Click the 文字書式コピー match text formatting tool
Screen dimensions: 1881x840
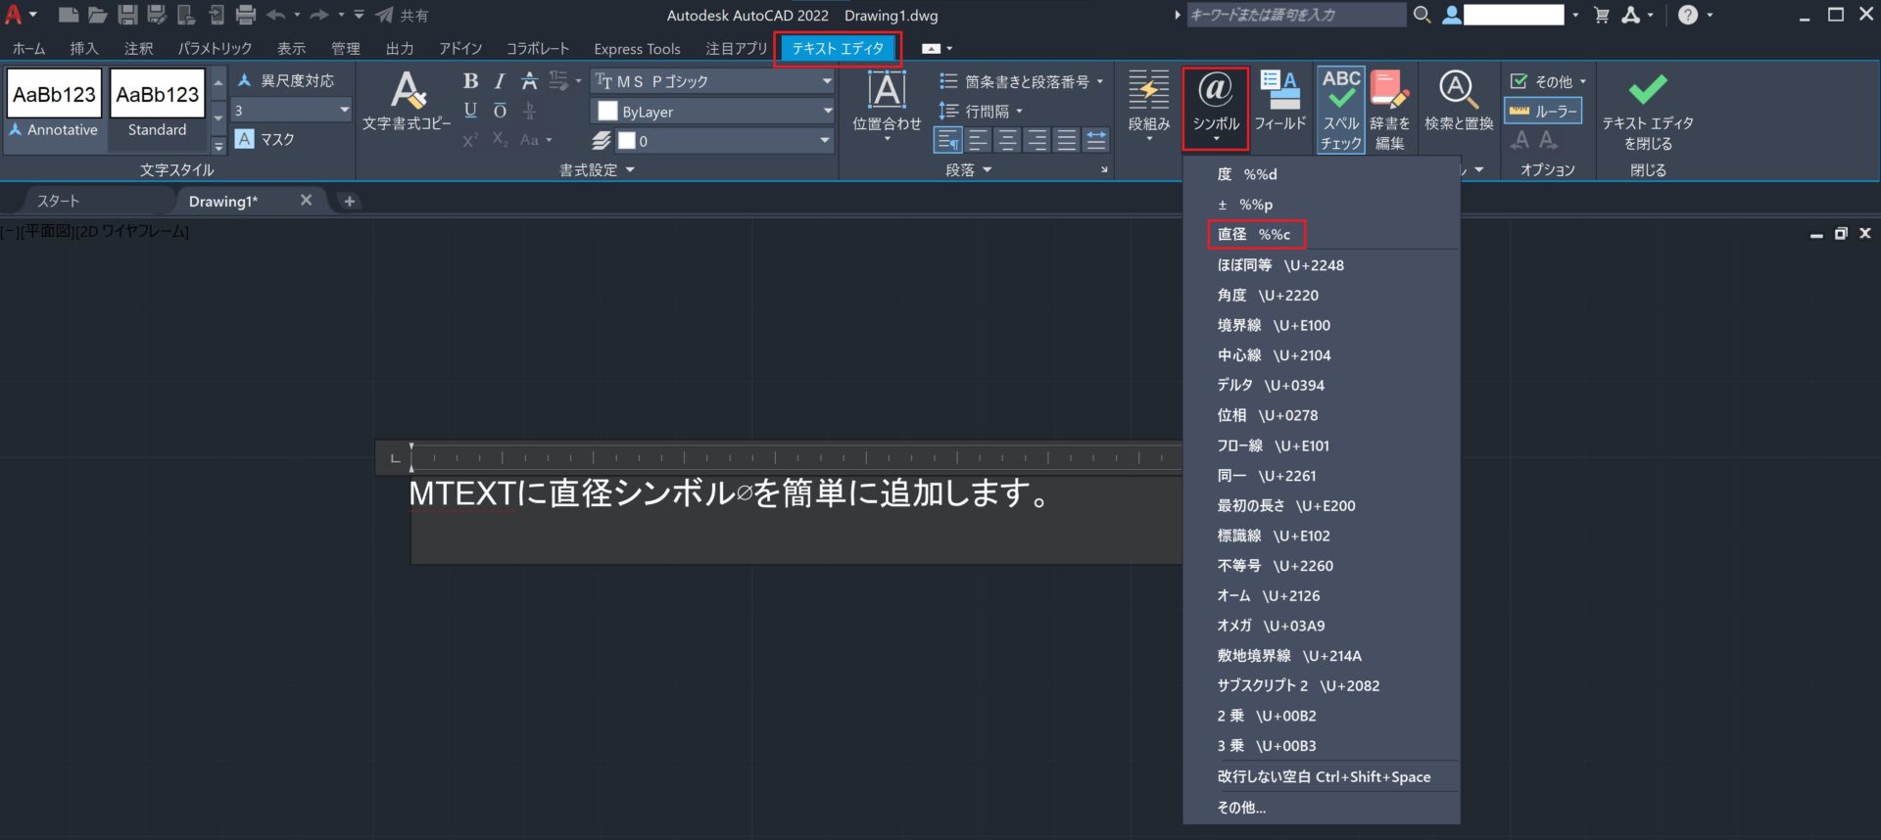407,101
